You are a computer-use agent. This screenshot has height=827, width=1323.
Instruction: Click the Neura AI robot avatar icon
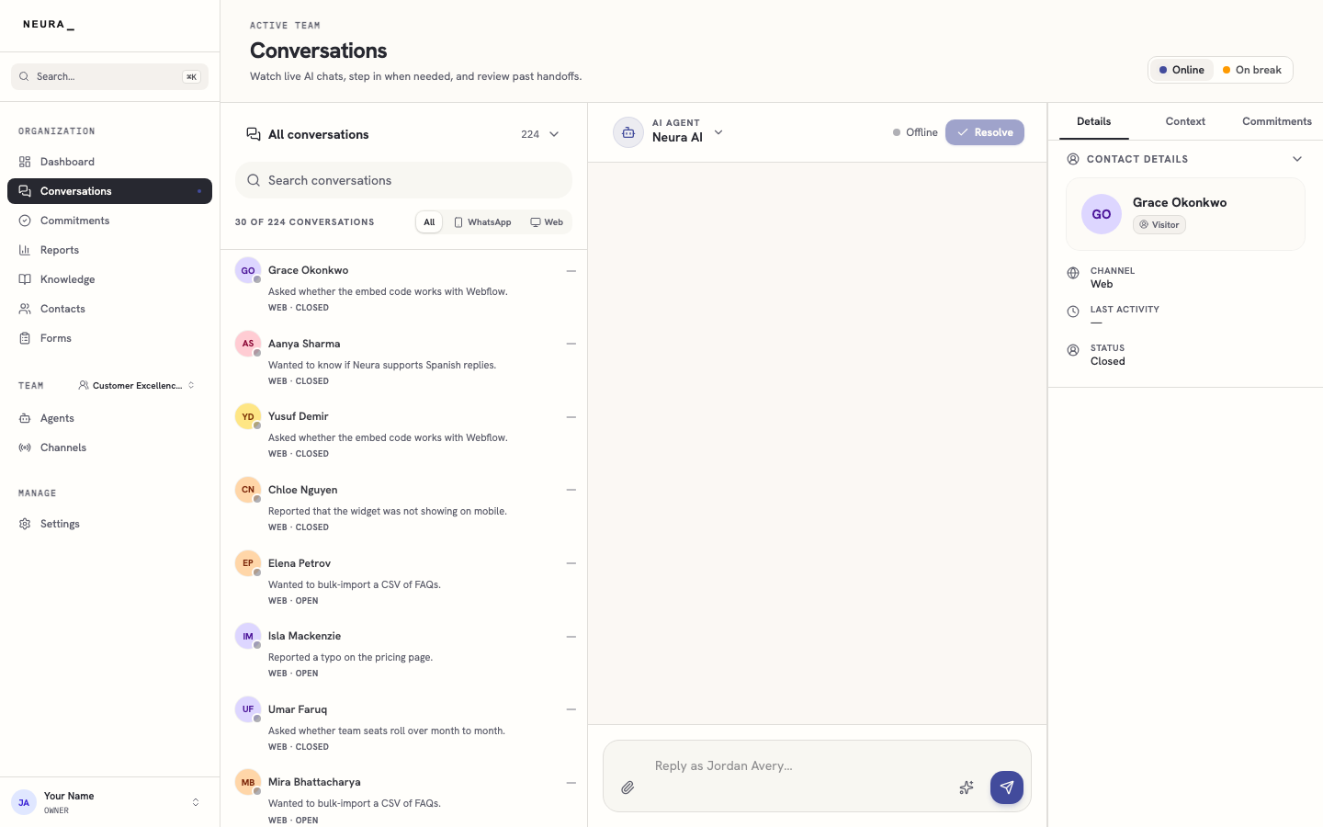628,132
